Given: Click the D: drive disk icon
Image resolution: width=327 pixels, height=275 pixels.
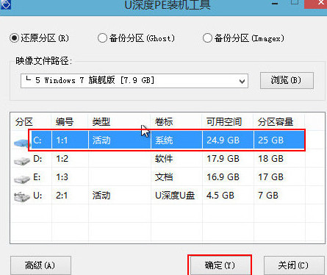Looking at the screenshot, I should point(22,161).
